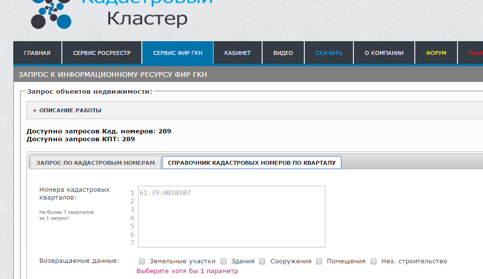Select the СЕРВИС ФИР ГКН menu item

pos(177,53)
